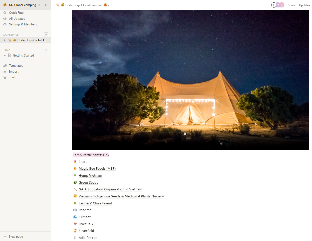Open the Farmers' Close Friend link

pyautogui.click(x=95, y=203)
